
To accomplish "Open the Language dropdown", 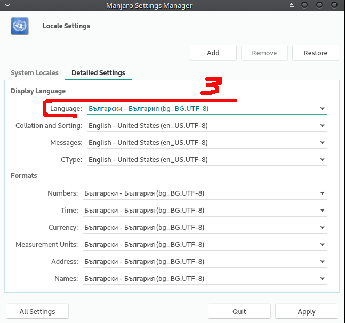I will point(207,108).
